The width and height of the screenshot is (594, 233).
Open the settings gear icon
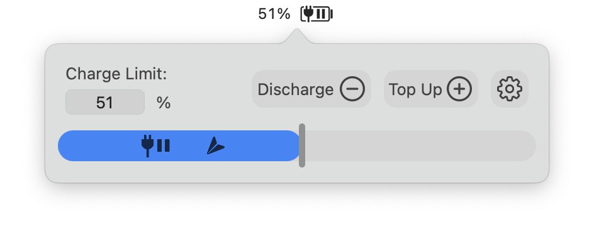pyautogui.click(x=509, y=89)
